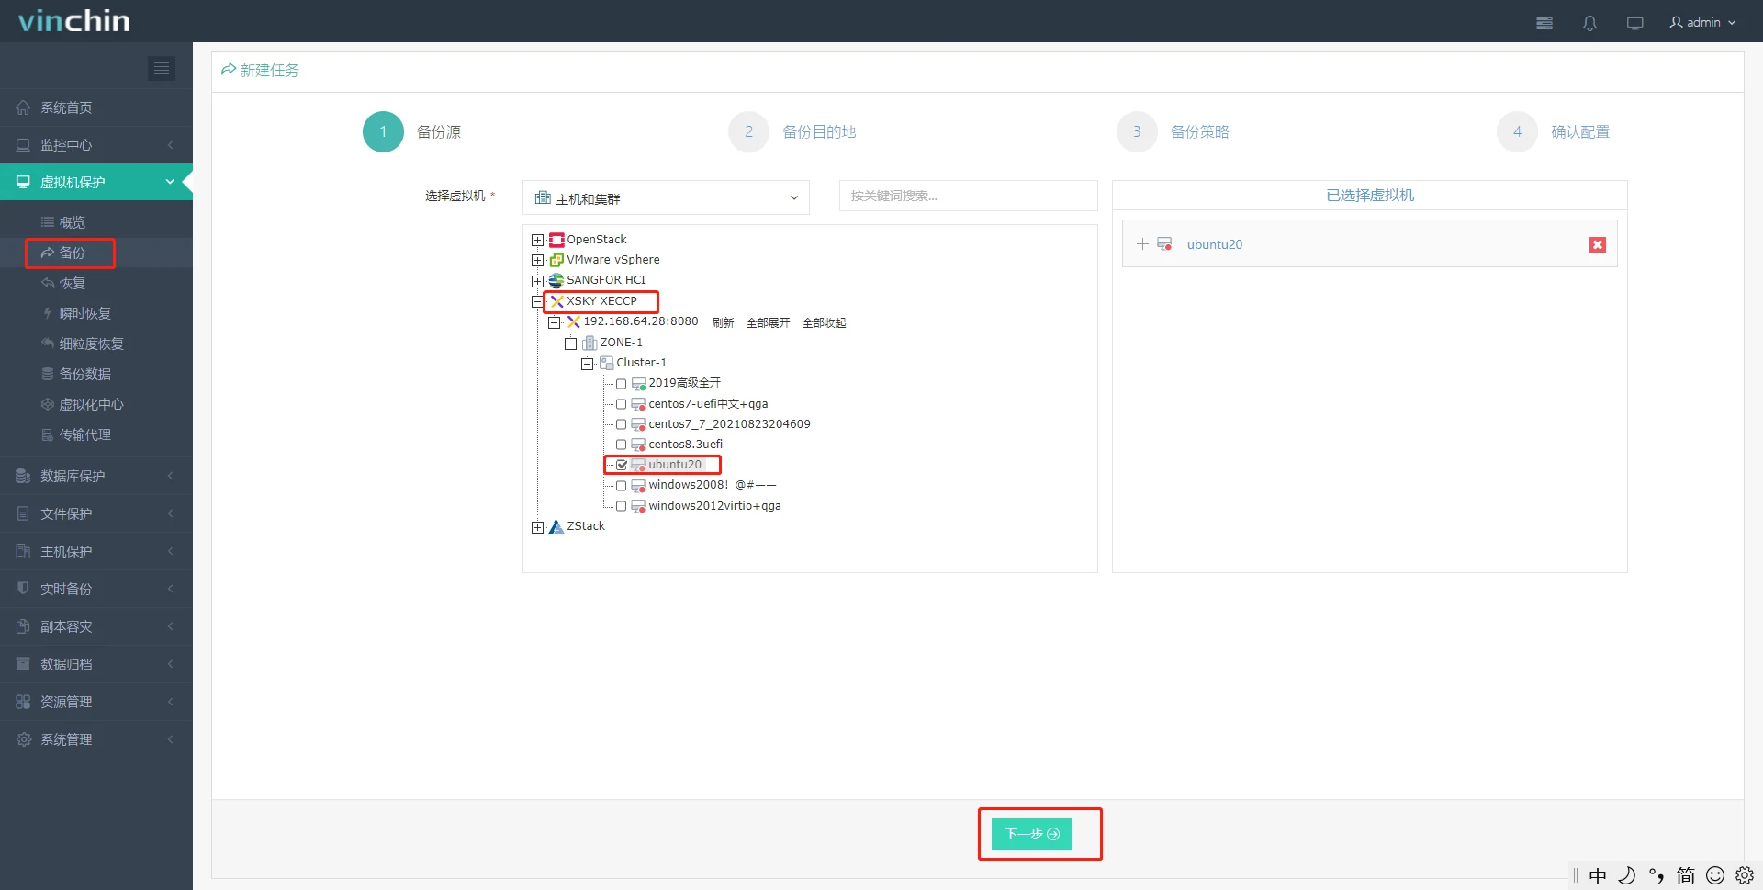The image size is (1763, 890).
Task: Select the windows2012virtio+qga checkbox
Action: click(x=622, y=506)
